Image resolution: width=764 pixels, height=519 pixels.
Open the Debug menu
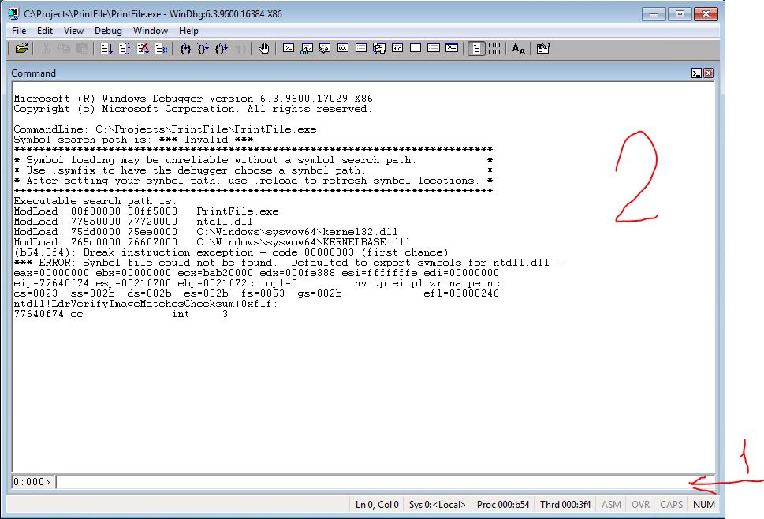pyautogui.click(x=108, y=31)
